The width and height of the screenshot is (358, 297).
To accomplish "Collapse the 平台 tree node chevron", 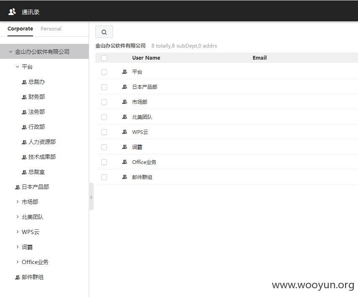I will (x=17, y=67).
